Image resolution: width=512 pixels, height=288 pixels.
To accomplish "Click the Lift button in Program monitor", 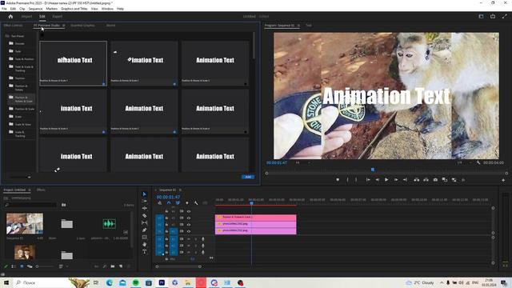I will click(x=416, y=179).
